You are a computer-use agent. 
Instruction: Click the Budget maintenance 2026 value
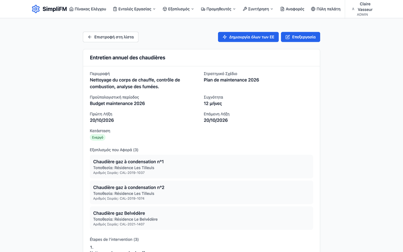tap(118, 103)
